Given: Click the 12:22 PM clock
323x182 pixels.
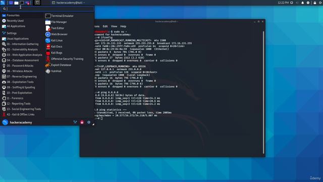Looking at the screenshot, I should (283, 3).
